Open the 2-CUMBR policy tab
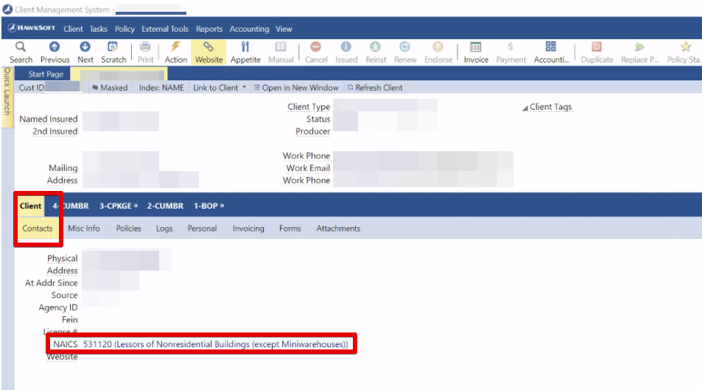The image size is (702, 390). [x=165, y=206]
